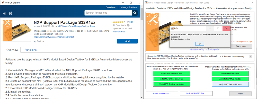Open the Contribute link
This screenshot has width=257, height=99.
[x=111, y=7]
